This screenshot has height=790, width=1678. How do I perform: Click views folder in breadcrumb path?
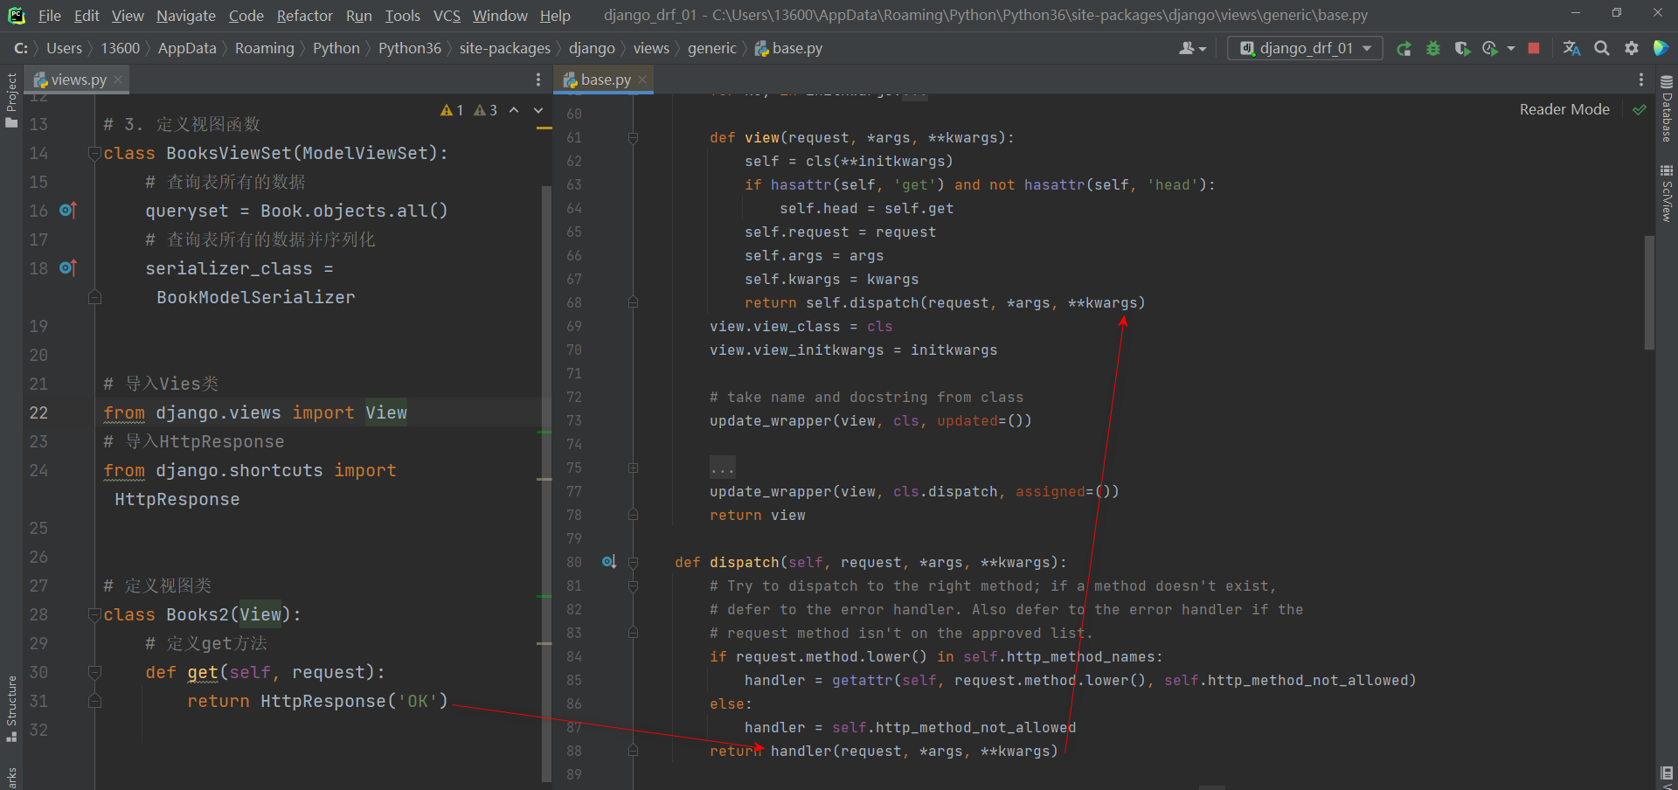pyautogui.click(x=651, y=49)
